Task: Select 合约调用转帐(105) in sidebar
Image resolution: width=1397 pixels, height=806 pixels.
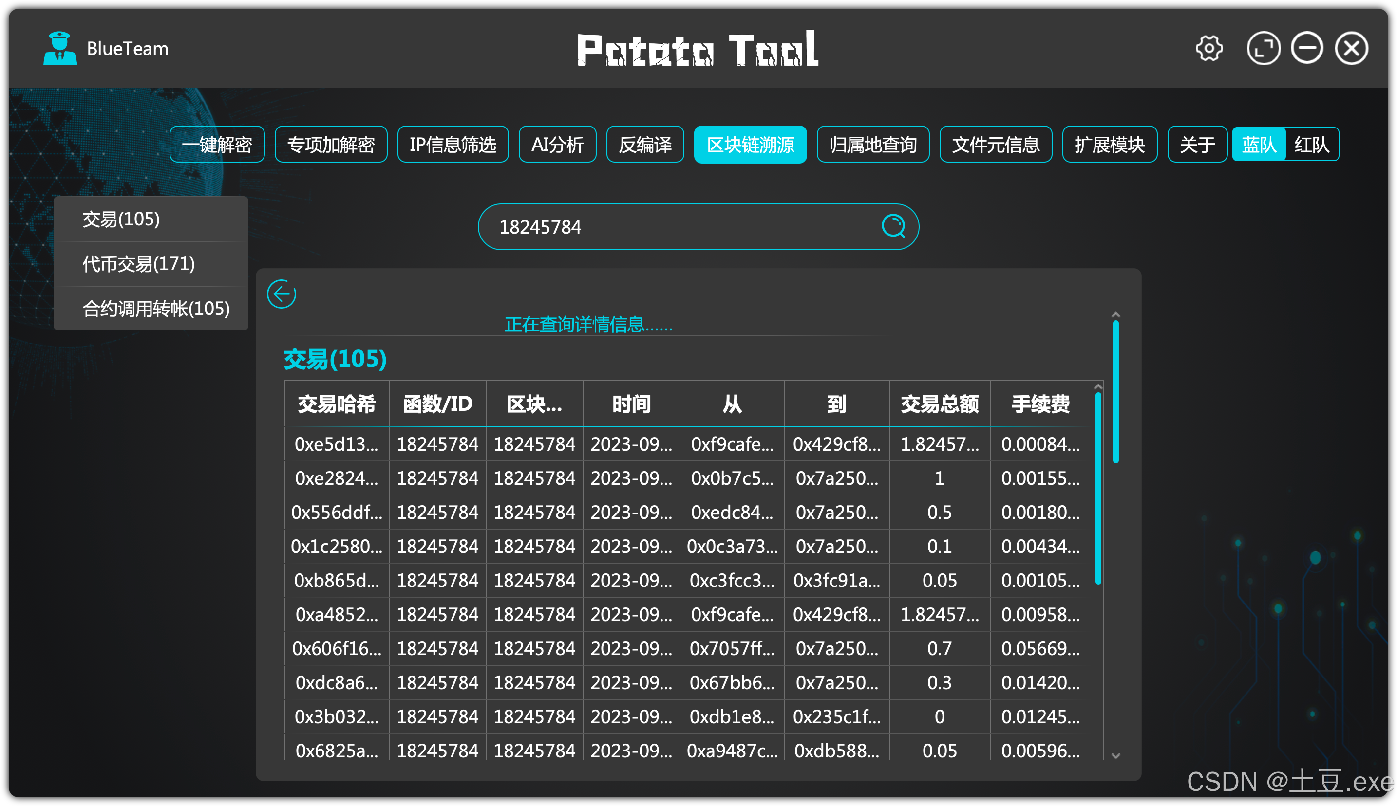Action: point(156,309)
